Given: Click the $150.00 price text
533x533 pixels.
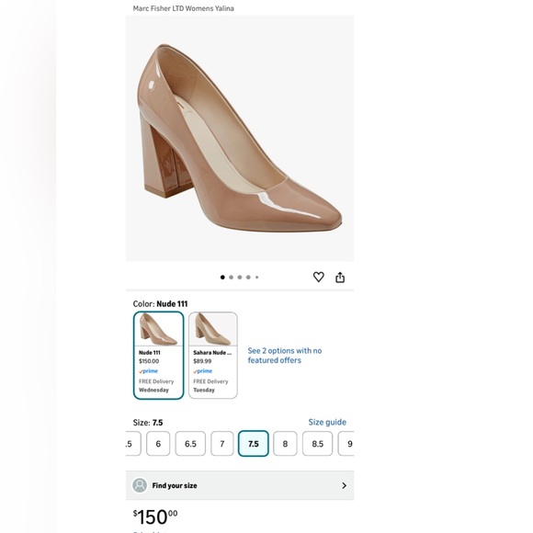Looking at the screenshot, I should pos(155,517).
